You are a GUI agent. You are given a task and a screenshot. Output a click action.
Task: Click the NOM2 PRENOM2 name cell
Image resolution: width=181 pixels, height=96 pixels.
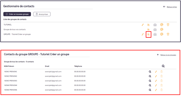tap(11, 76)
